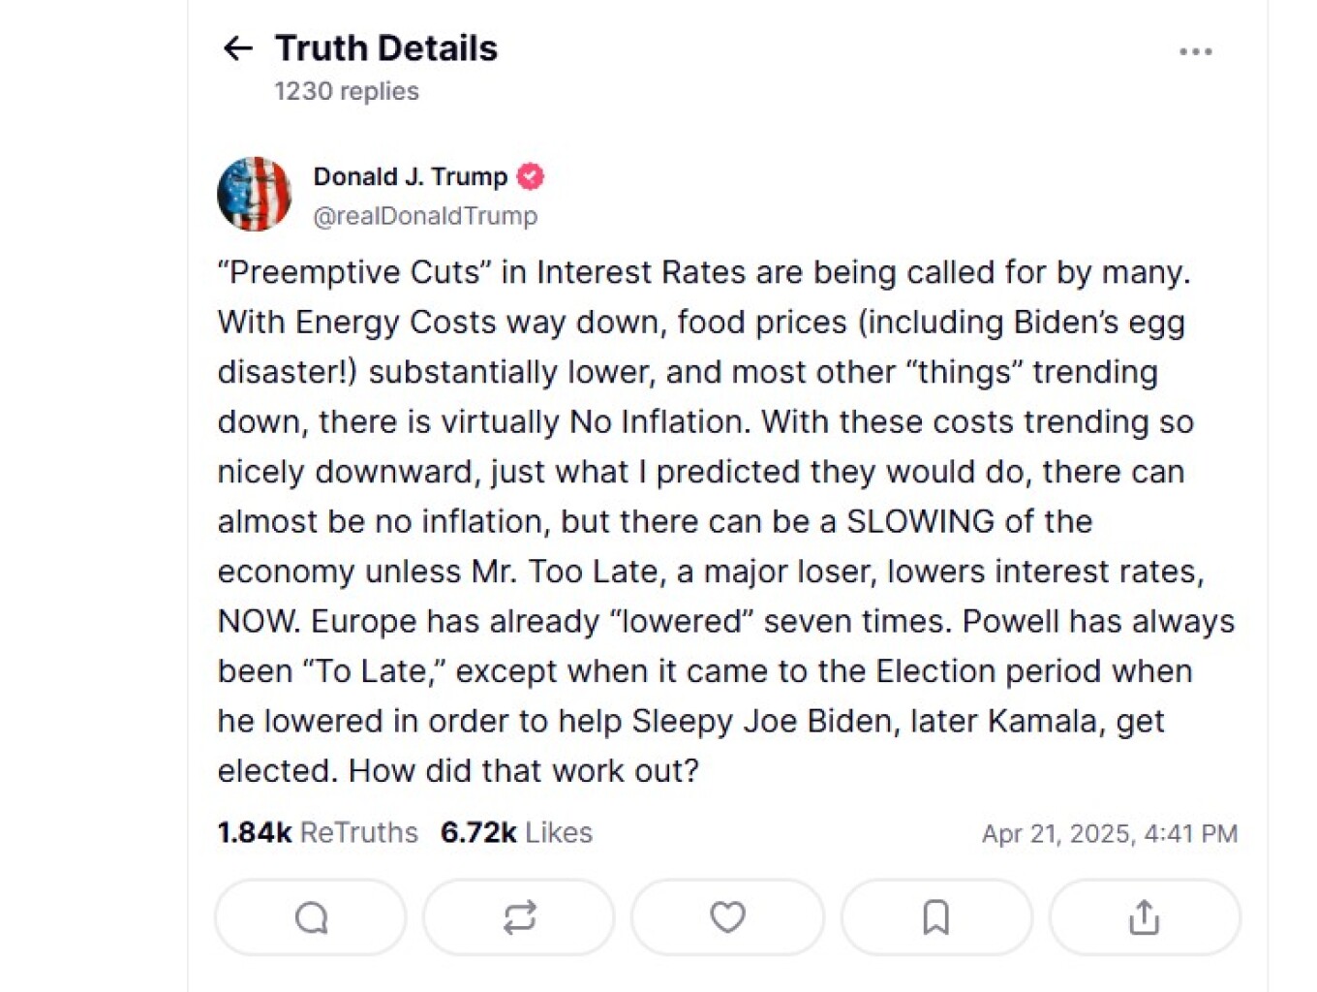The height and width of the screenshot is (992, 1317).
Task: Click the "How did that work out?" sentence
Action: pyautogui.click(x=523, y=771)
